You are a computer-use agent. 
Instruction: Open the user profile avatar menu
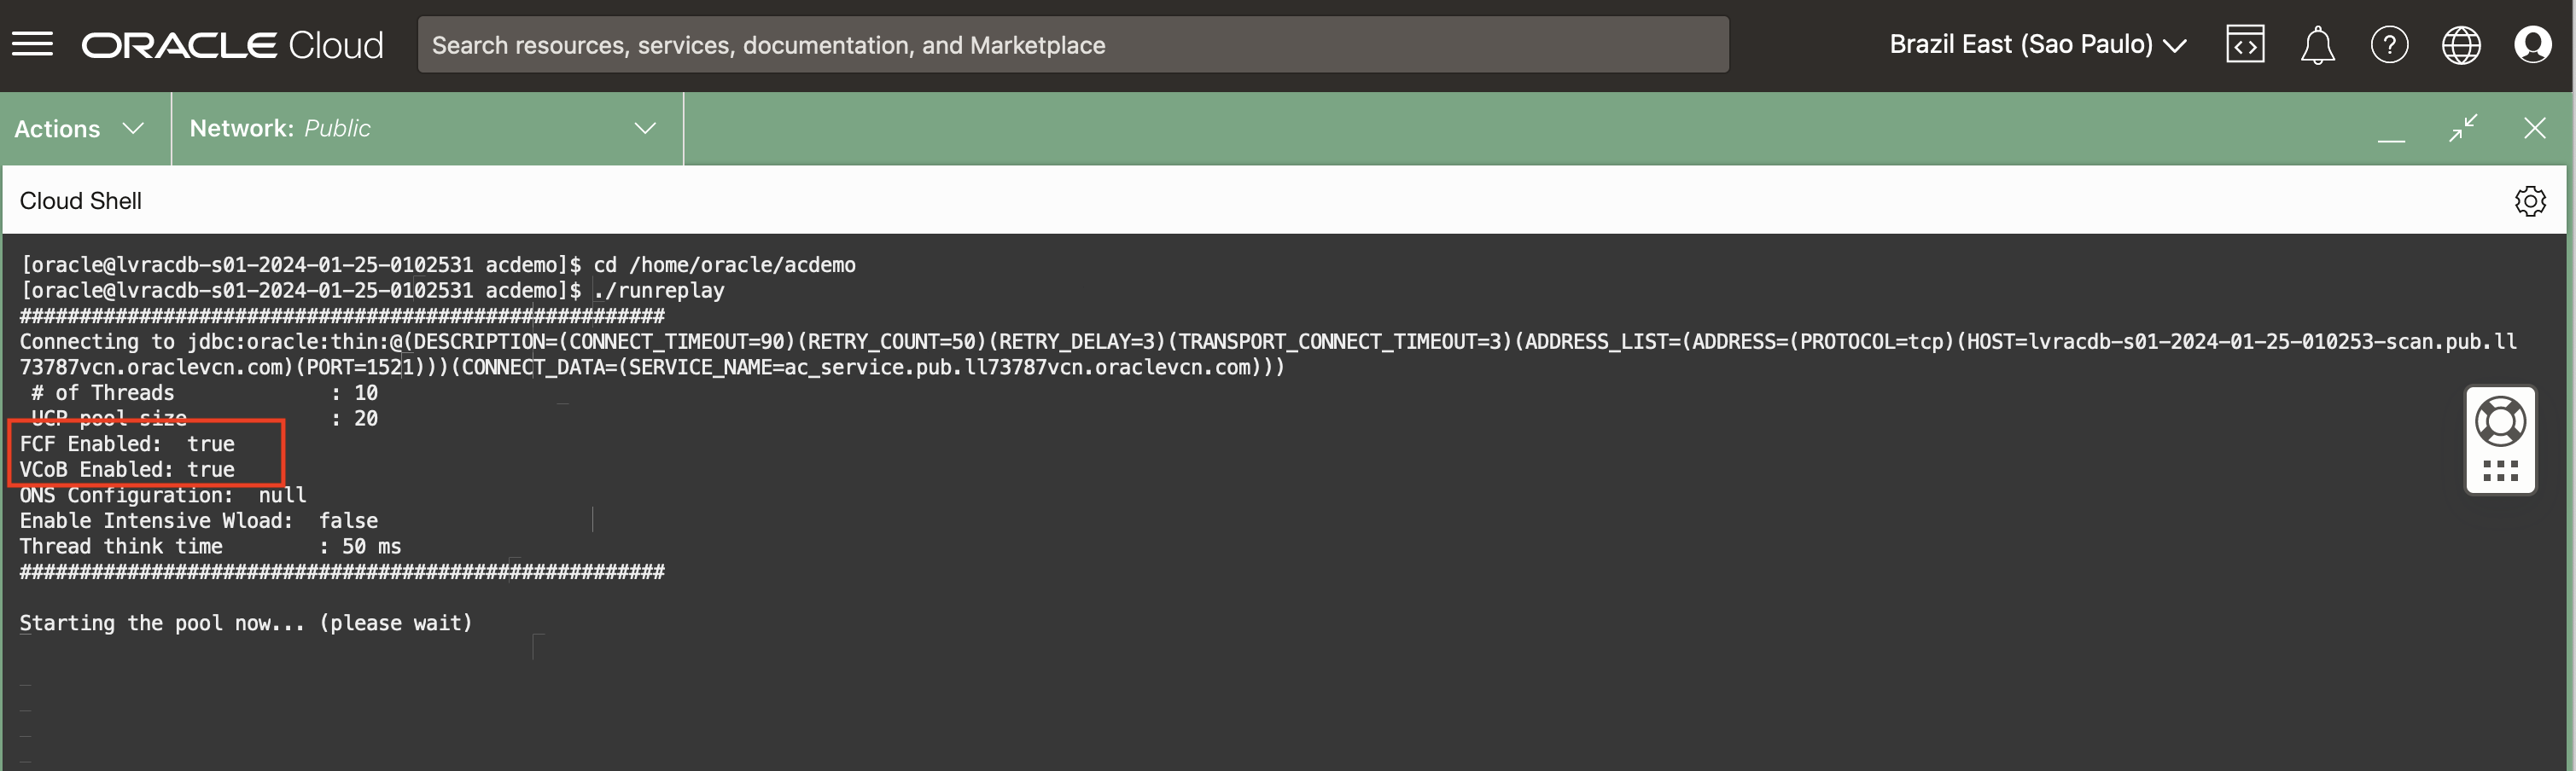pyautogui.click(x=2532, y=45)
